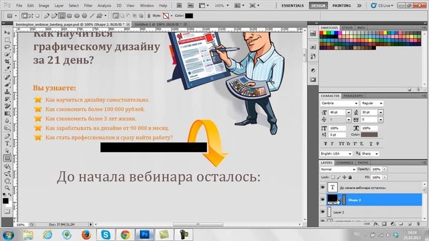Viewport: 429px width, 241px height.
Task: Open Normal blend mode dropdown
Action: coord(338,169)
